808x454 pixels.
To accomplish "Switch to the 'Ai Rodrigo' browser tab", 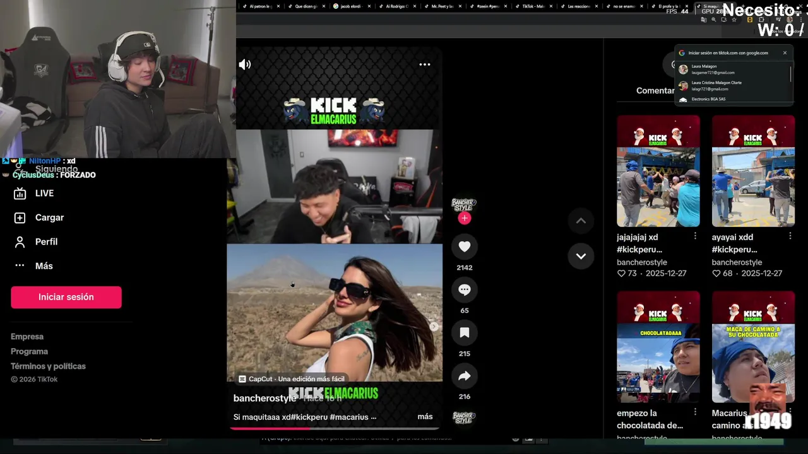I will click(396, 6).
